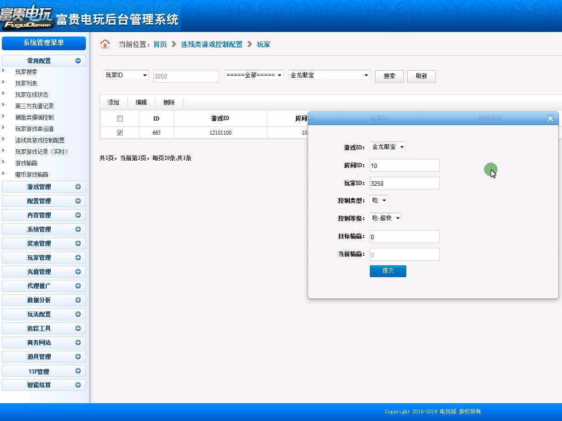Open 玩家游戏幸运值 in sidebar menu

(34, 129)
